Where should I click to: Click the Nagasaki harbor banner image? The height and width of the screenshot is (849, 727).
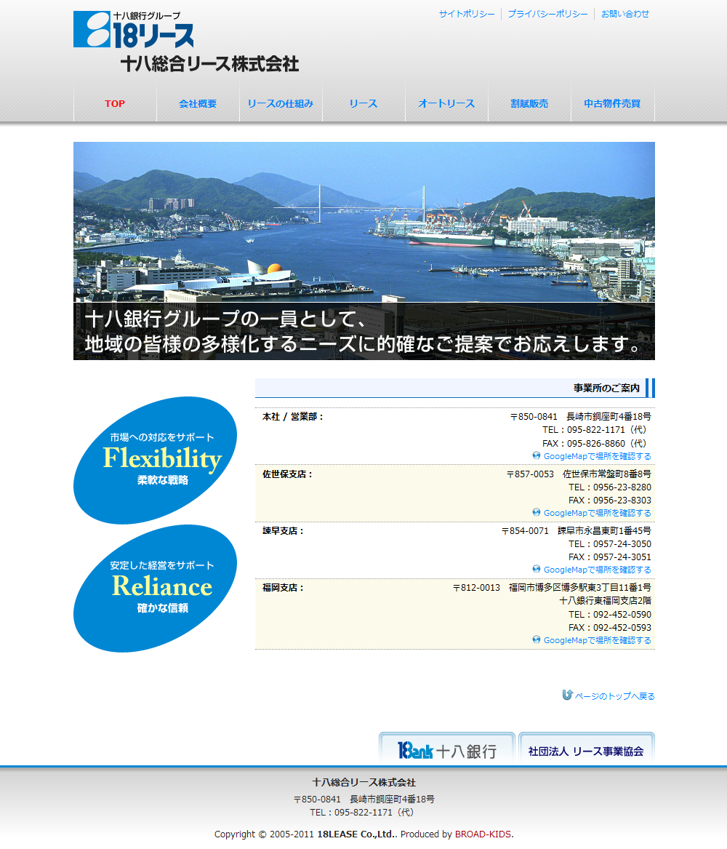tap(364, 251)
